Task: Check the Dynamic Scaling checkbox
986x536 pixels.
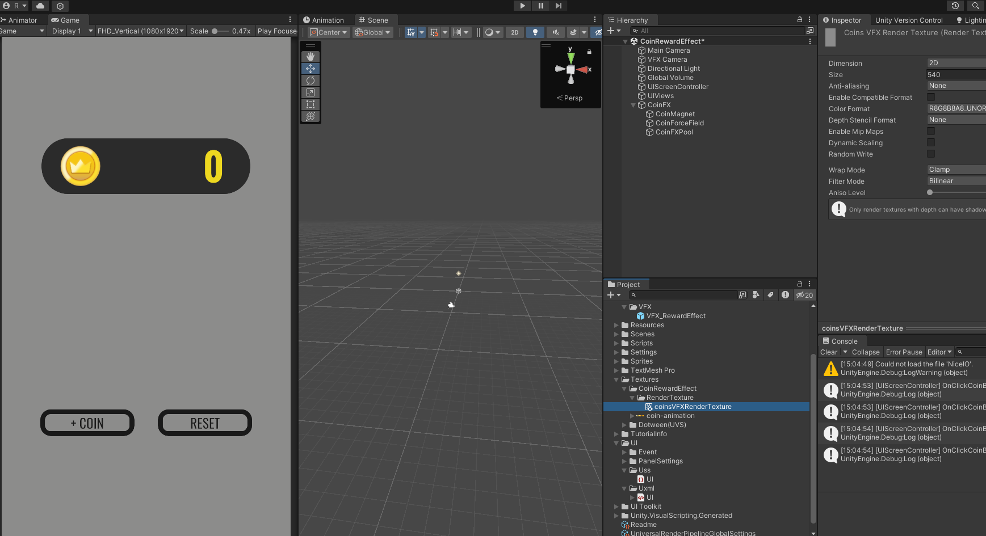Action: pyautogui.click(x=931, y=143)
